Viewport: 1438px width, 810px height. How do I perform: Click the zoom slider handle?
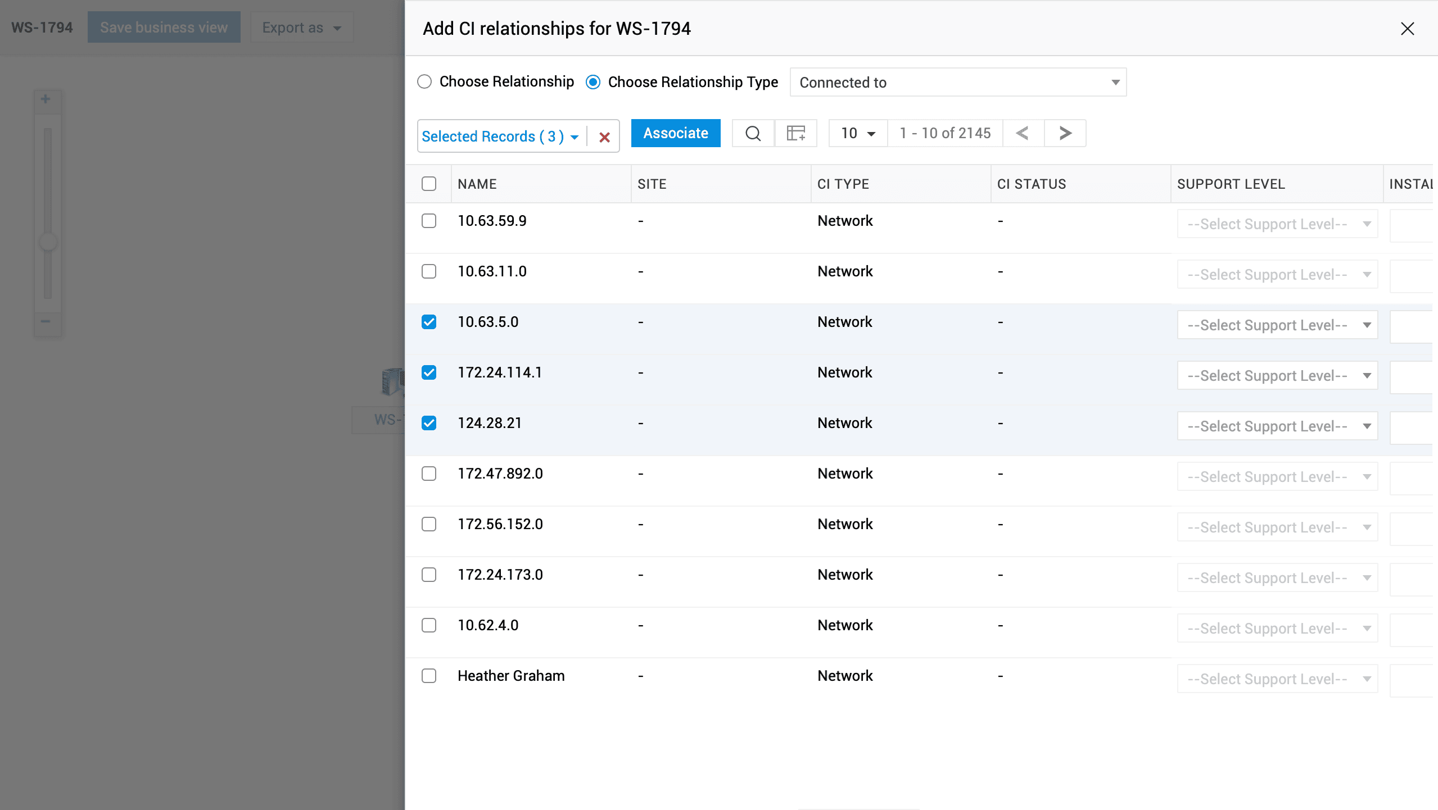48,242
